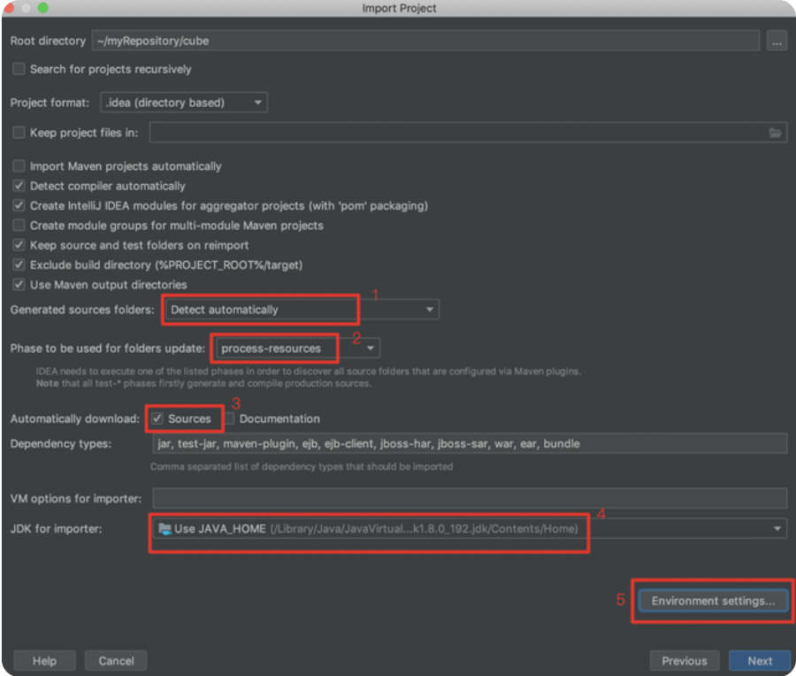Enable automatic download of Documentation
Viewport: 796px width, 676px height.
click(x=229, y=419)
